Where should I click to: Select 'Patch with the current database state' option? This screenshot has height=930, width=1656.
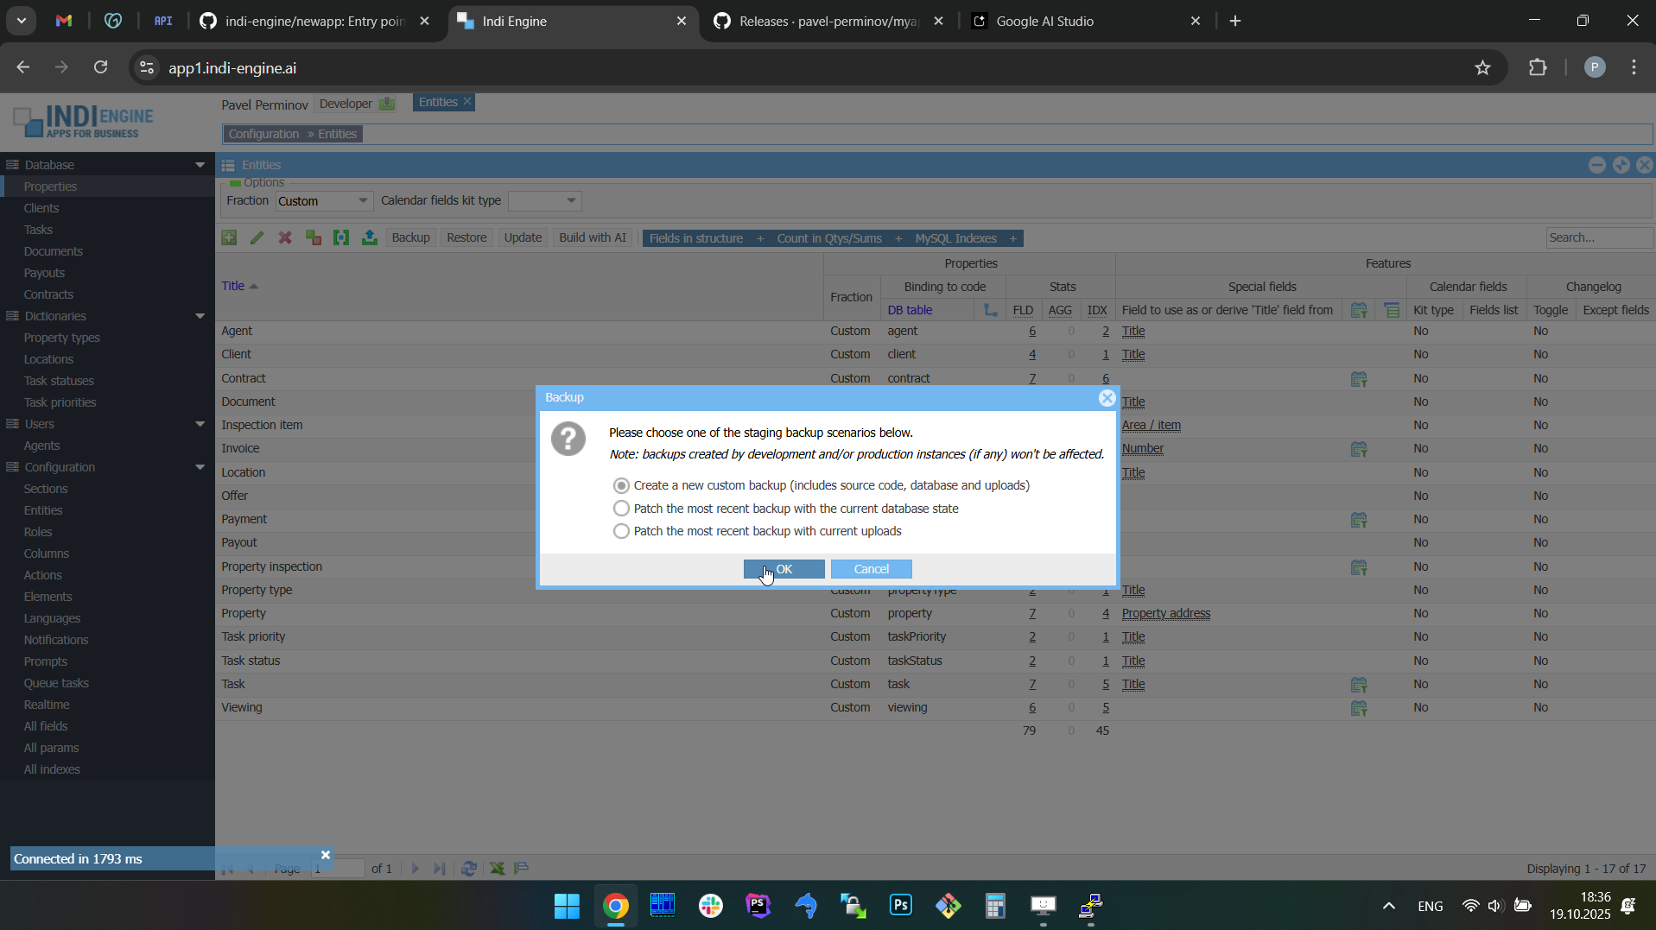[621, 509]
